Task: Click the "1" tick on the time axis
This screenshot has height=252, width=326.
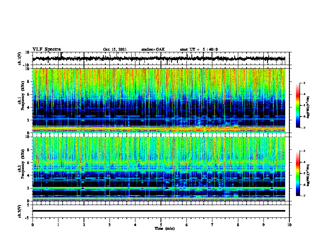Action: coord(58,225)
